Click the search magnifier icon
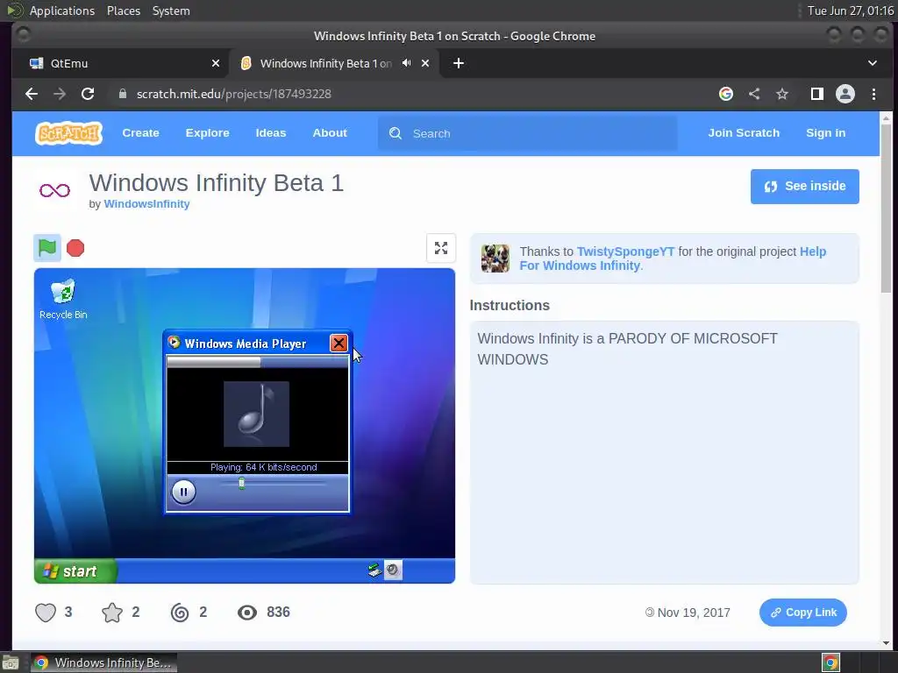Screen dimensions: 898x673 pyautogui.click(x=396, y=133)
